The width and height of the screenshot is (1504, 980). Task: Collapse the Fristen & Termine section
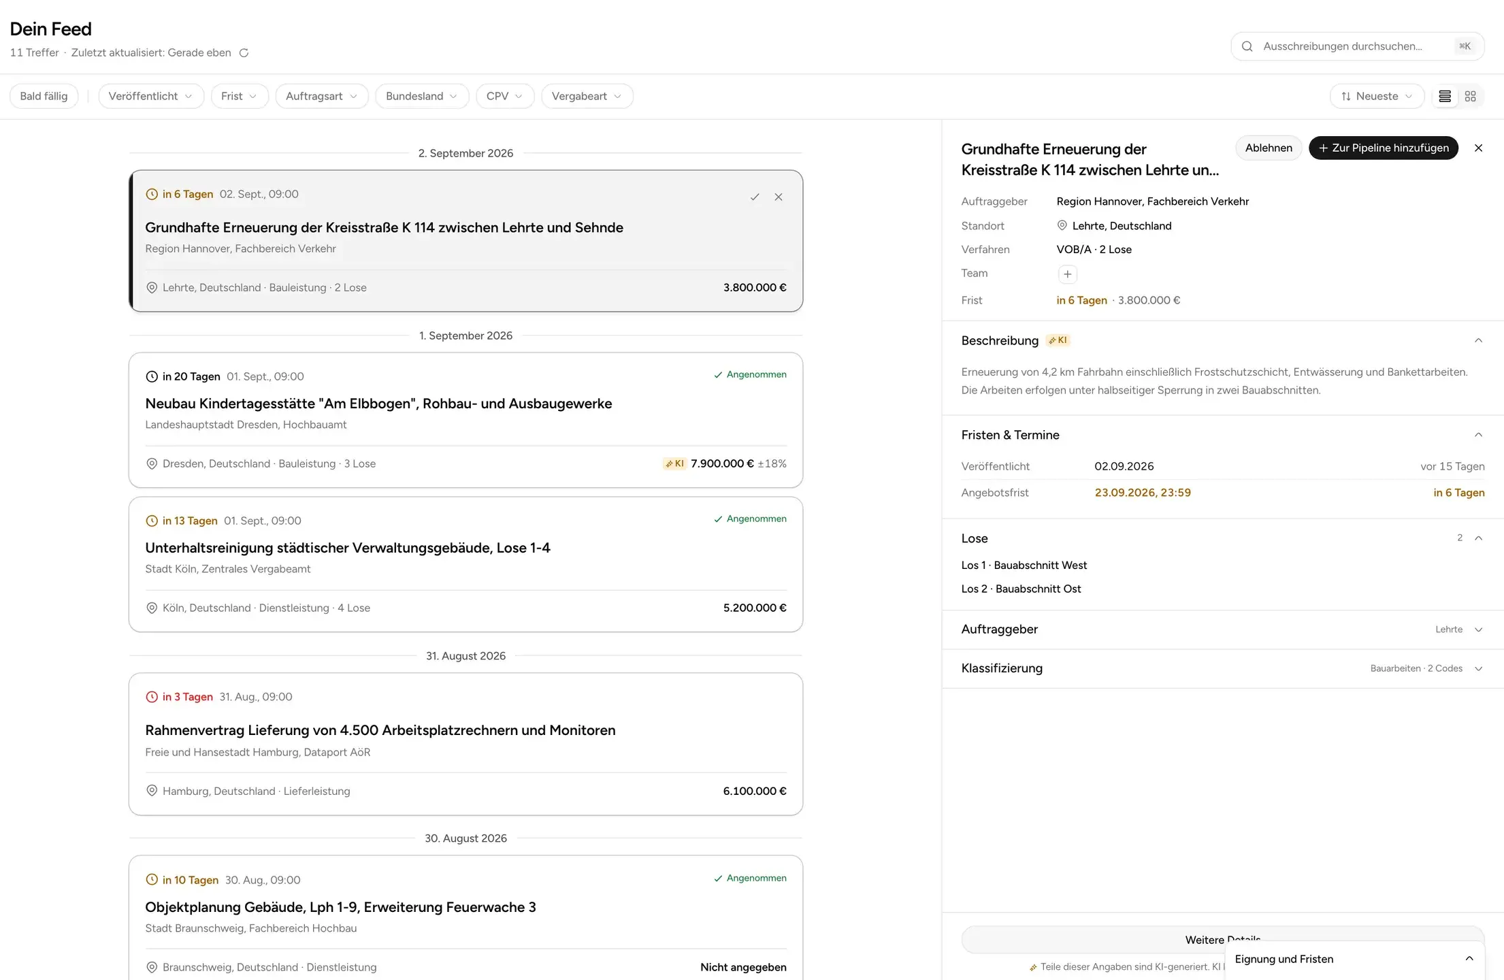click(x=1478, y=435)
